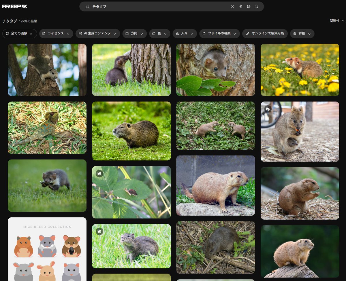Expand the ファイルの種類 filter

(220, 34)
